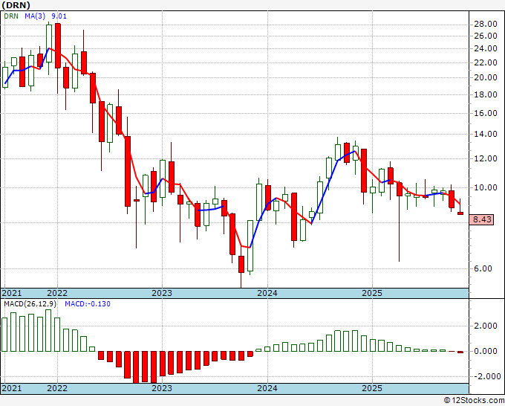Screen dimensions: 505x406
Task: Click the 22.00 price axis label
Action: pyautogui.click(x=486, y=62)
